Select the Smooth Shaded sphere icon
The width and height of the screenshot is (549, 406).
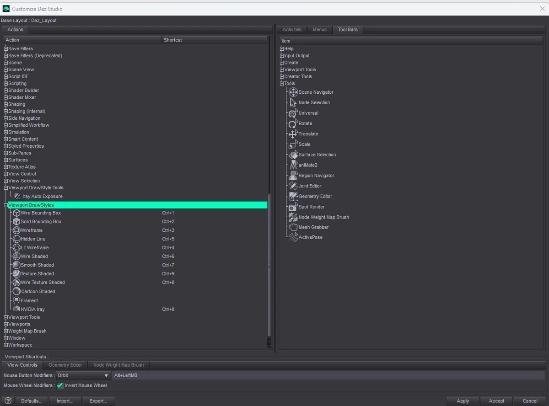(x=16, y=265)
